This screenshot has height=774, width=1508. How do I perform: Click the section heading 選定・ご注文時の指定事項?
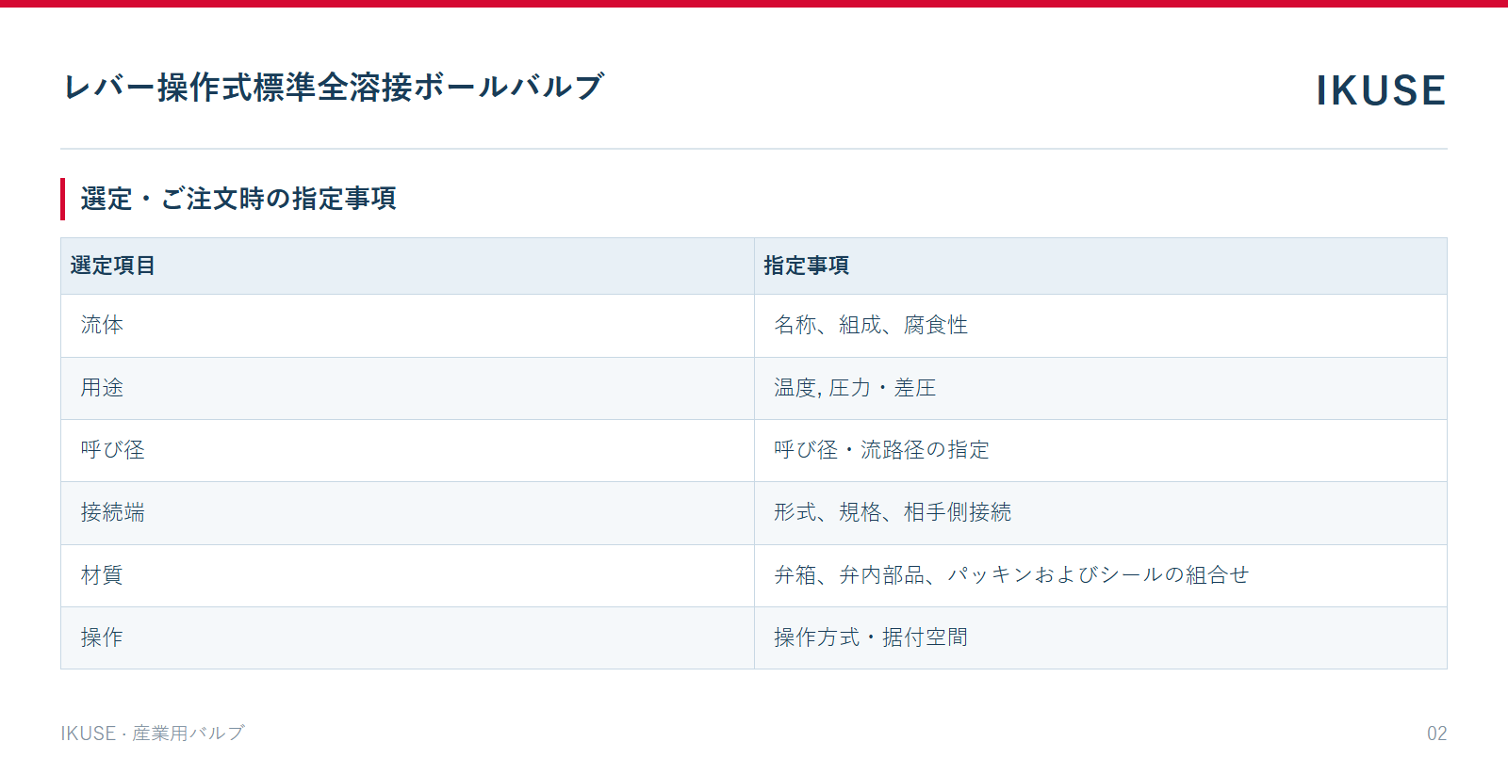(238, 199)
